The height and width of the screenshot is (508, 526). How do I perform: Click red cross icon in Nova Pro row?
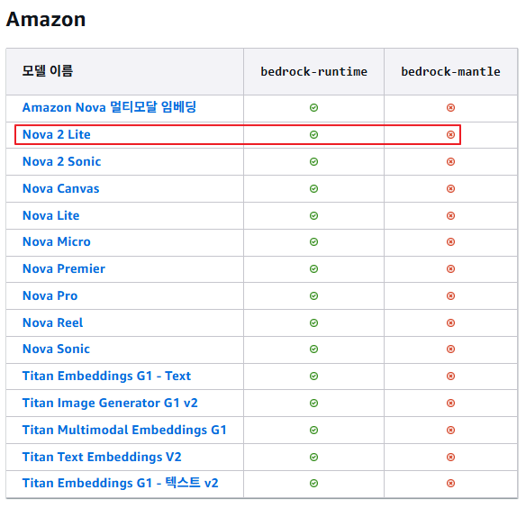point(450,295)
